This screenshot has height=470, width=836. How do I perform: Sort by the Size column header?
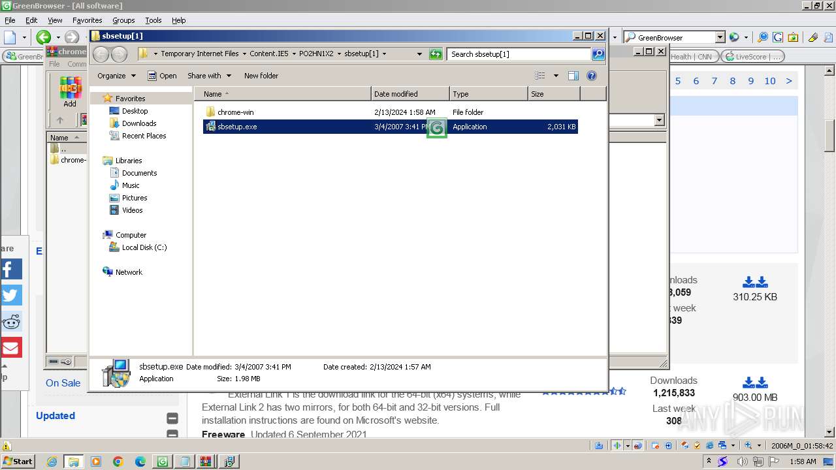pyautogui.click(x=554, y=94)
